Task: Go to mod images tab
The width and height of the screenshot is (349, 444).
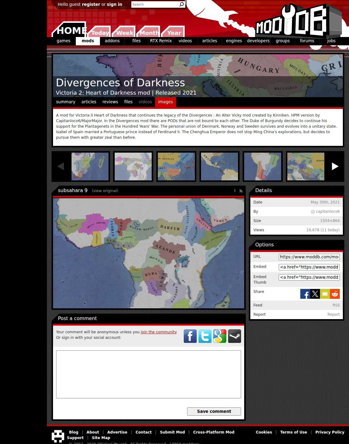Action: point(166,102)
